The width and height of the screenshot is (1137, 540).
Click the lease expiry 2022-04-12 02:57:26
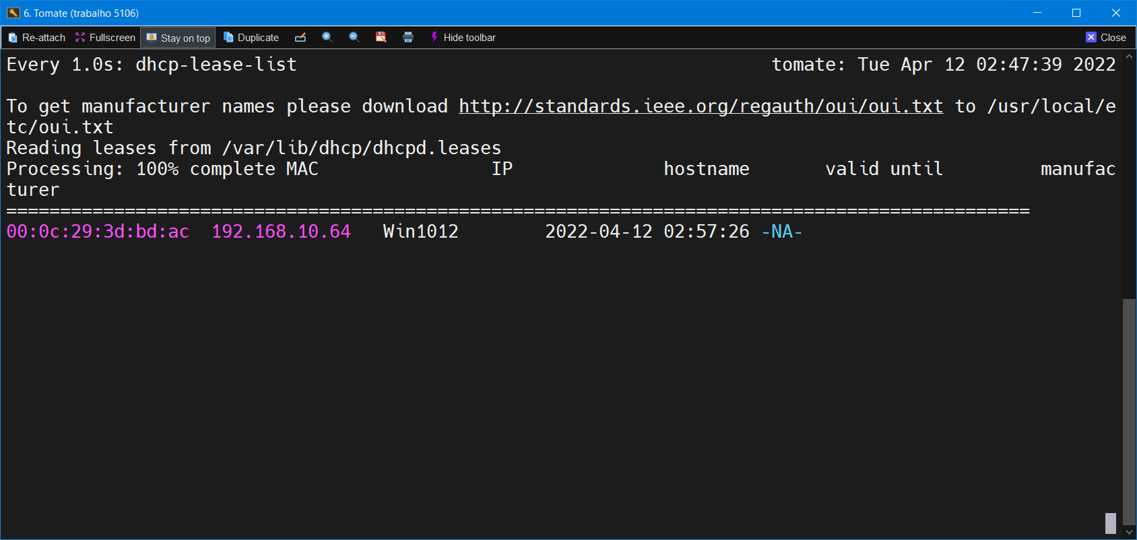(x=647, y=232)
